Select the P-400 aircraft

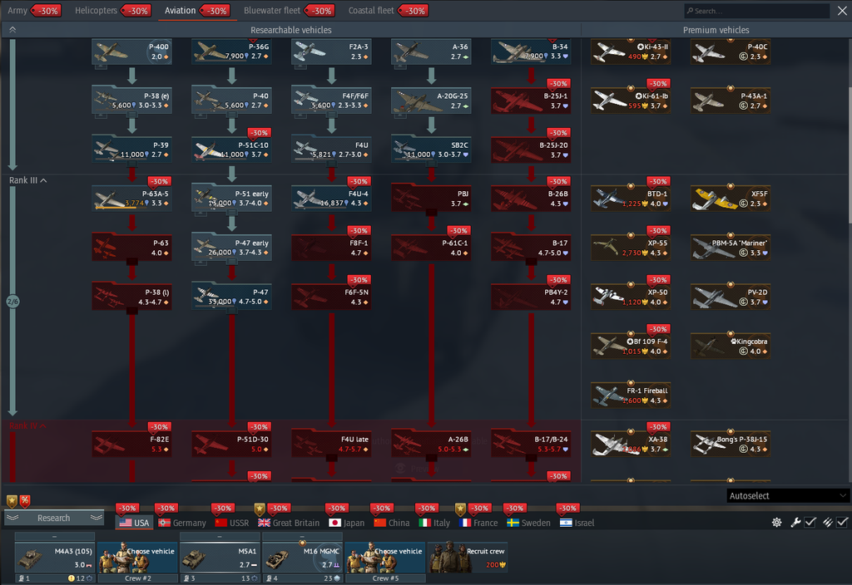coord(132,52)
